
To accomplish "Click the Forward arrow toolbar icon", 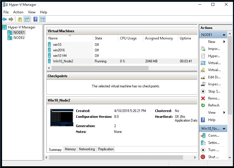I will coord(11,19).
